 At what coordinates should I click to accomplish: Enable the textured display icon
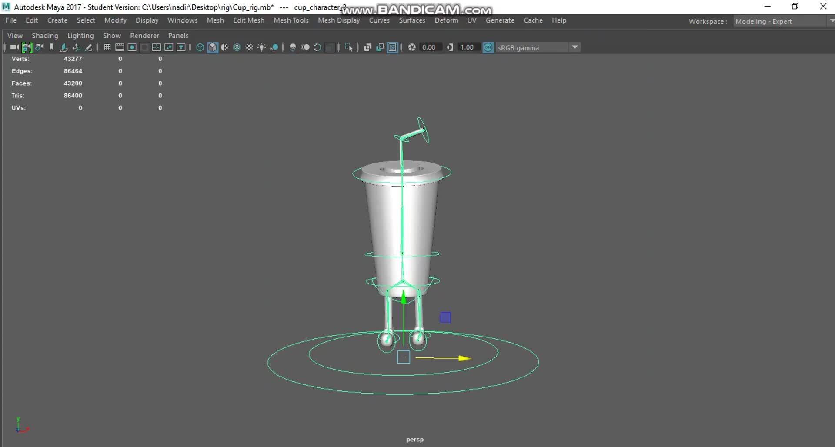(237, 47)
